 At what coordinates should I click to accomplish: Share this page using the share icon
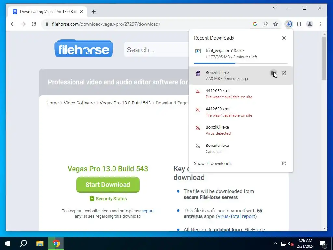(265, 24)
